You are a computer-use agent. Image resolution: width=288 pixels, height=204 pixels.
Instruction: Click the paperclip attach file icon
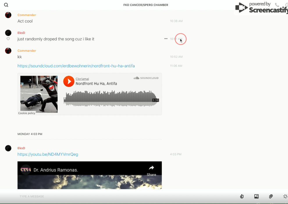point(271,196)
